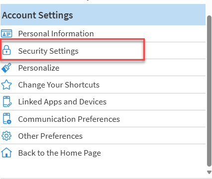Viewport: 212px width, 179px height.
Task: Click the Personalize paintbrush icon
Action: 6,68
